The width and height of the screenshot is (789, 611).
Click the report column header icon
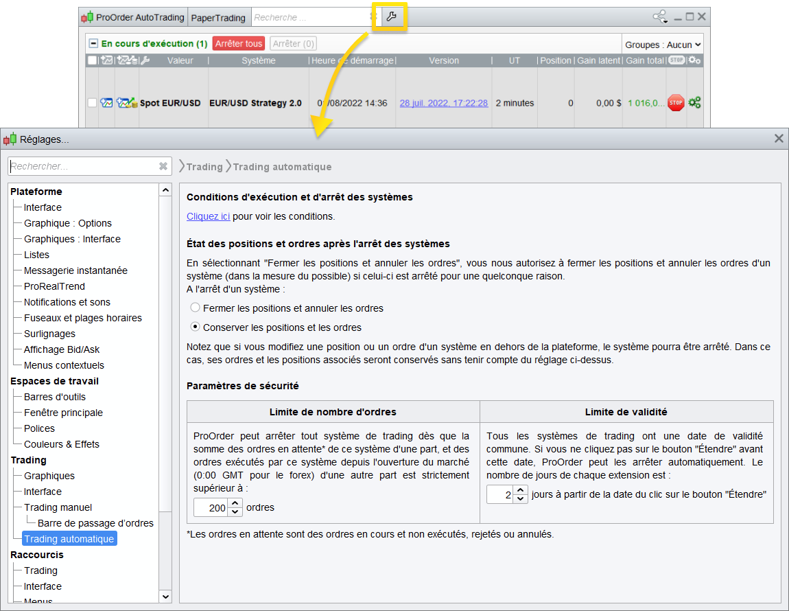tap(128, 60)
